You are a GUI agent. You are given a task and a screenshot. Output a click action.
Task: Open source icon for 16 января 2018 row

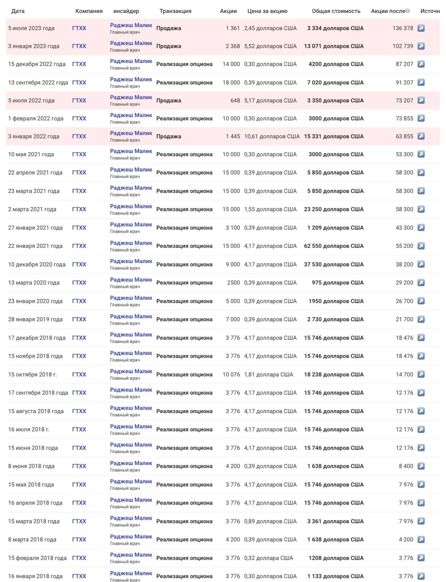click(x=421, y=576)
